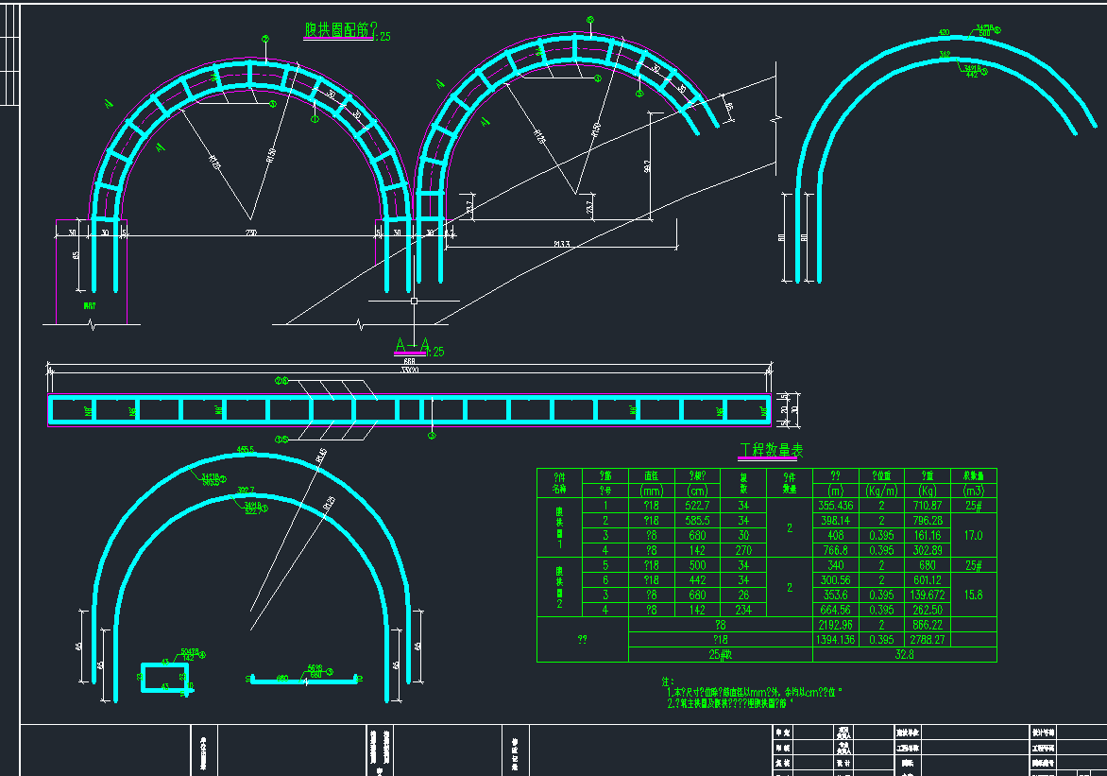Pick the 522.7 length cell
The height and width of the screenshot is (776, 1107).
point(697,506)
